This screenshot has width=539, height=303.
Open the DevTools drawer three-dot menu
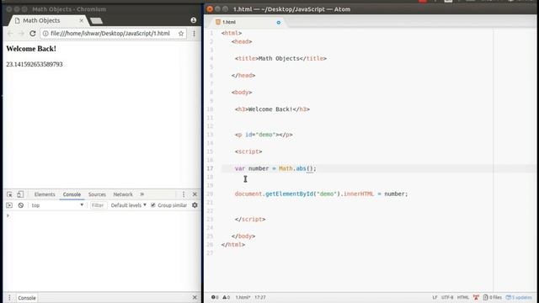9,297
